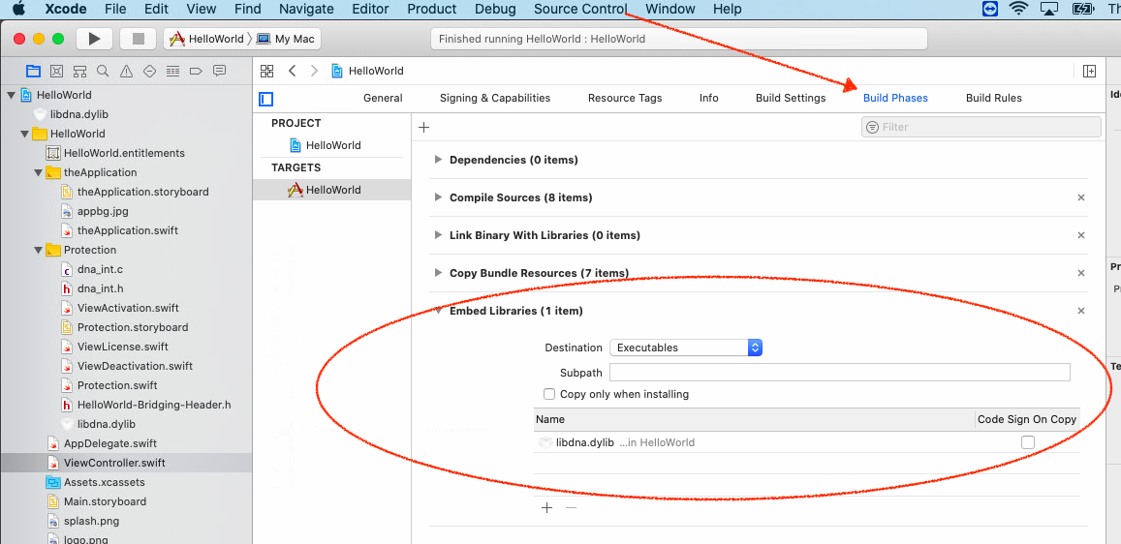The height and width of the screenshot is (544, 1121).
Task: Collapse the theApplication group
Action: [38, 172]
